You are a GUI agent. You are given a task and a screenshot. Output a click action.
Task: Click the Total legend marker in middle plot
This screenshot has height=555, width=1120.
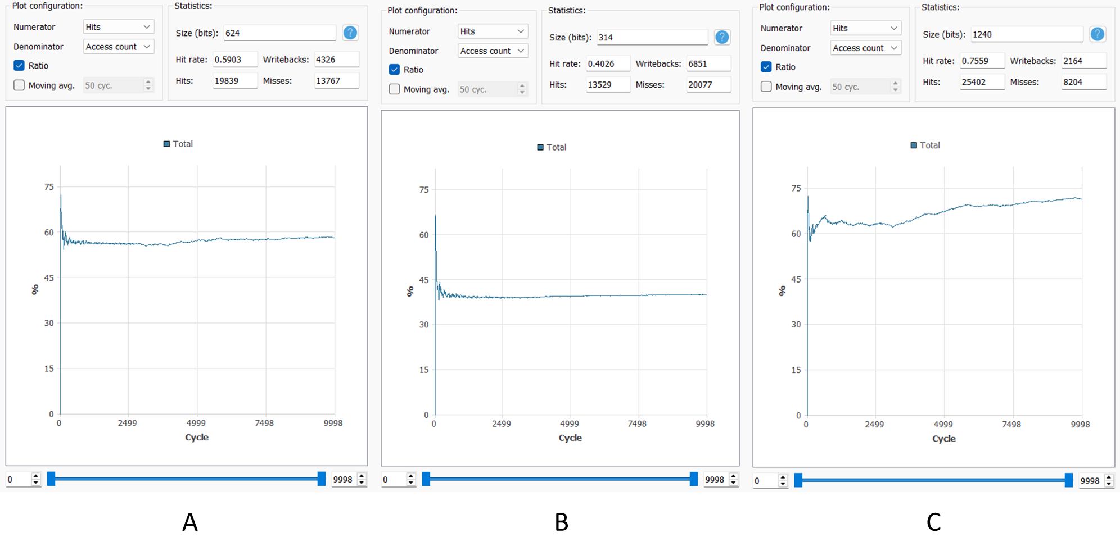[x=540, y=147]
